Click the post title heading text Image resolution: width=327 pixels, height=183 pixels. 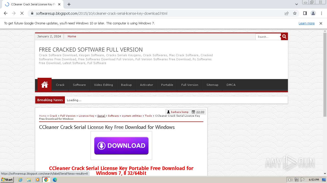click(x=107, y=127)
